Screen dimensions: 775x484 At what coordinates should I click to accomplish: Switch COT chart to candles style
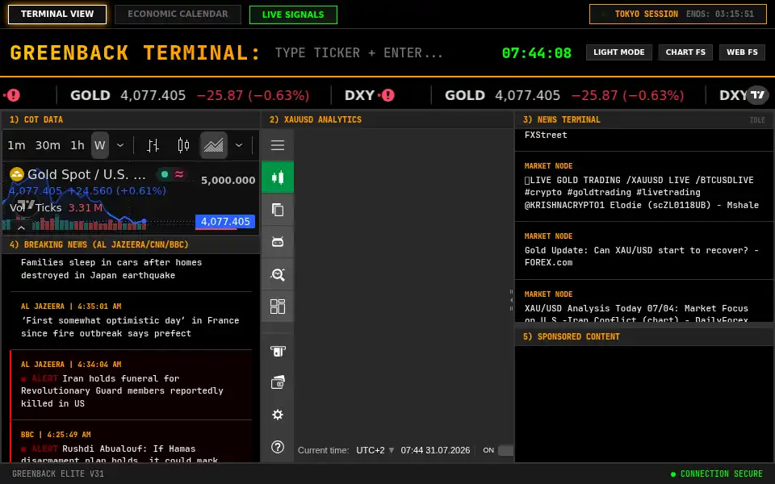click(183, 145)
